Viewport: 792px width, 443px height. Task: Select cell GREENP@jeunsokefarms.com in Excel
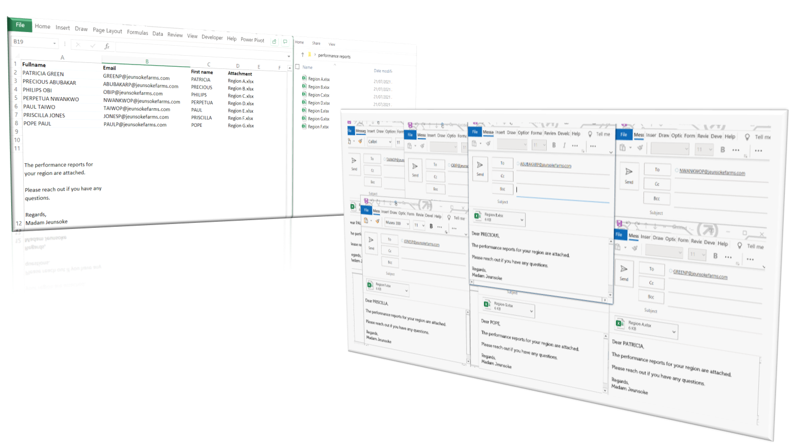[136, 78]
